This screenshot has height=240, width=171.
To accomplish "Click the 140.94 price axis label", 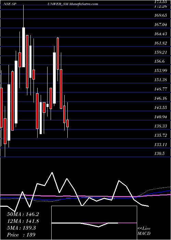I will tap(161, 117).
